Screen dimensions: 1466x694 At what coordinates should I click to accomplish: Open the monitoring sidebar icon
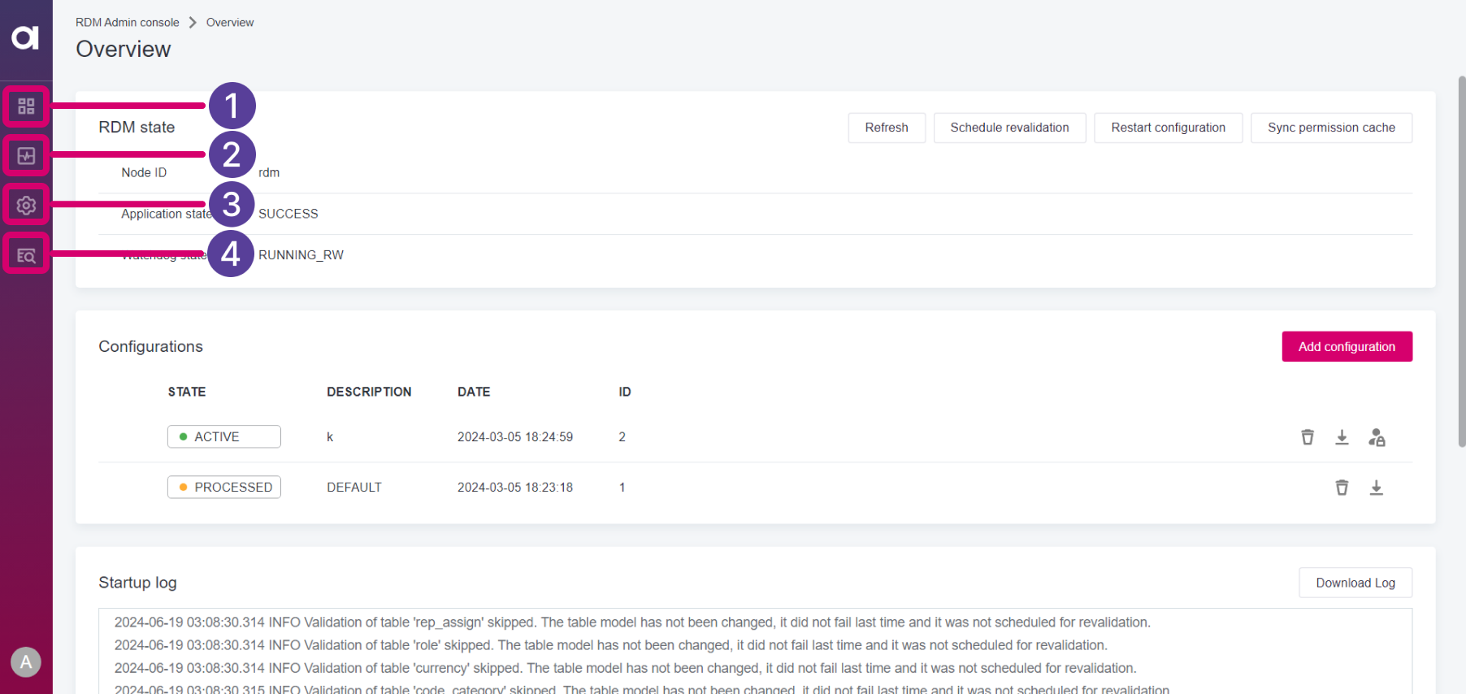click(26, 156)
